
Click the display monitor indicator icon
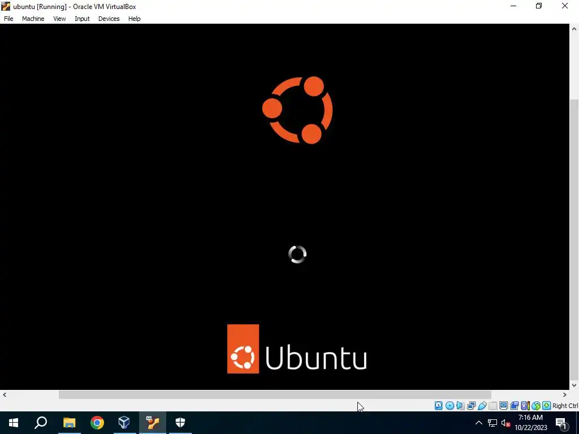(x=503, y=406)
